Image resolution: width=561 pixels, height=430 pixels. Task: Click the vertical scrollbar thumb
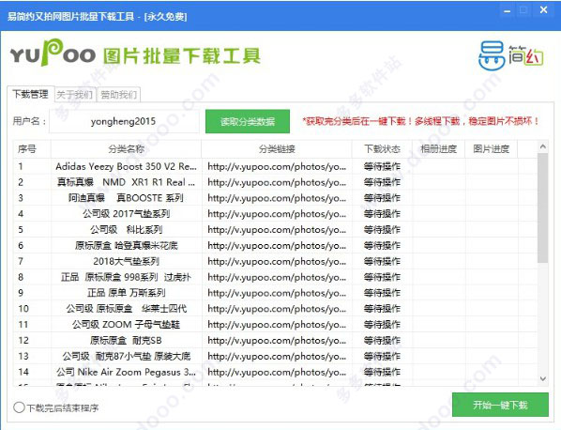tap(543, 207)
